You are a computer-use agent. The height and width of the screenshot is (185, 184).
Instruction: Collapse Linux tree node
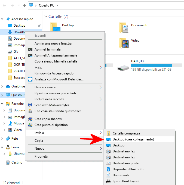click(x=2, y=147)
